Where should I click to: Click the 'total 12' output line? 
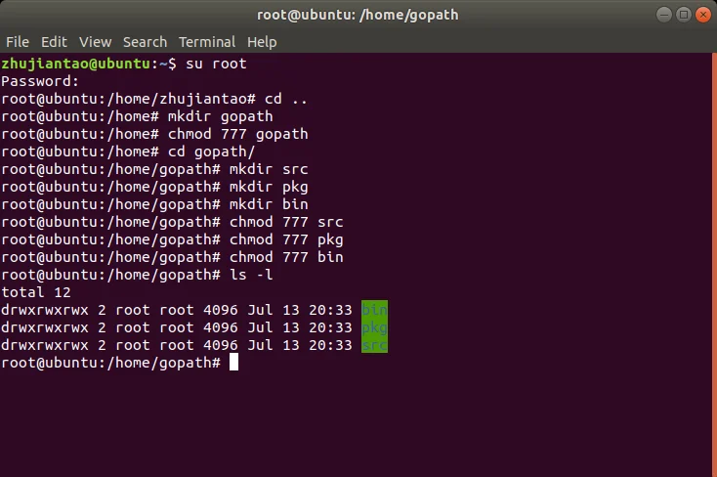36,292
